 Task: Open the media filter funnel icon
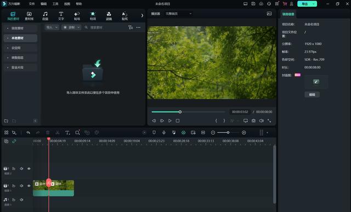click(x=131, y=27)
